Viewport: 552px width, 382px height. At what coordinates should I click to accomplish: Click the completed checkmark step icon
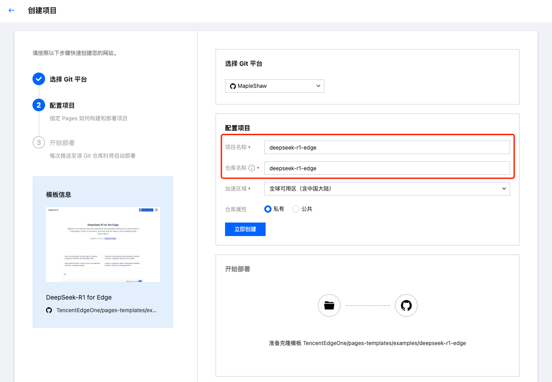39,79
